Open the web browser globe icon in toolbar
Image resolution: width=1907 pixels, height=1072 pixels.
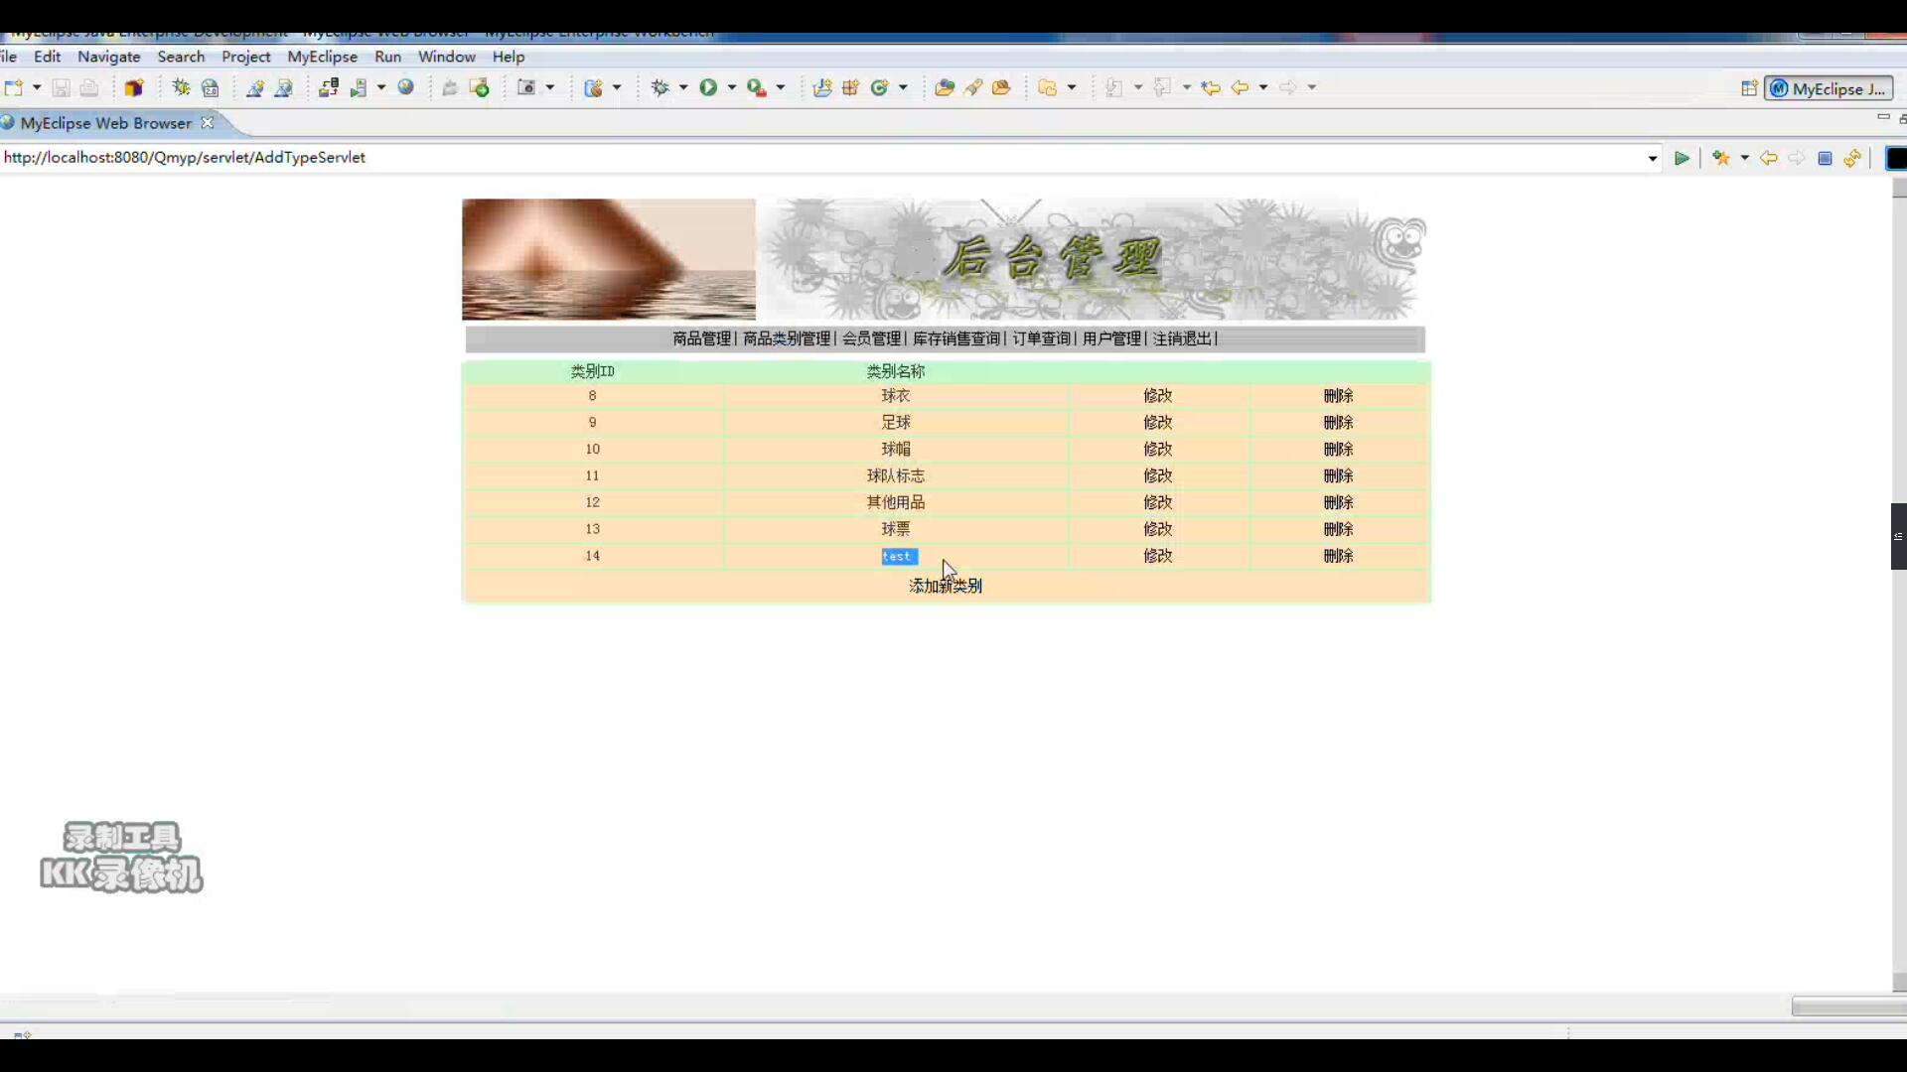coord(406,87)
